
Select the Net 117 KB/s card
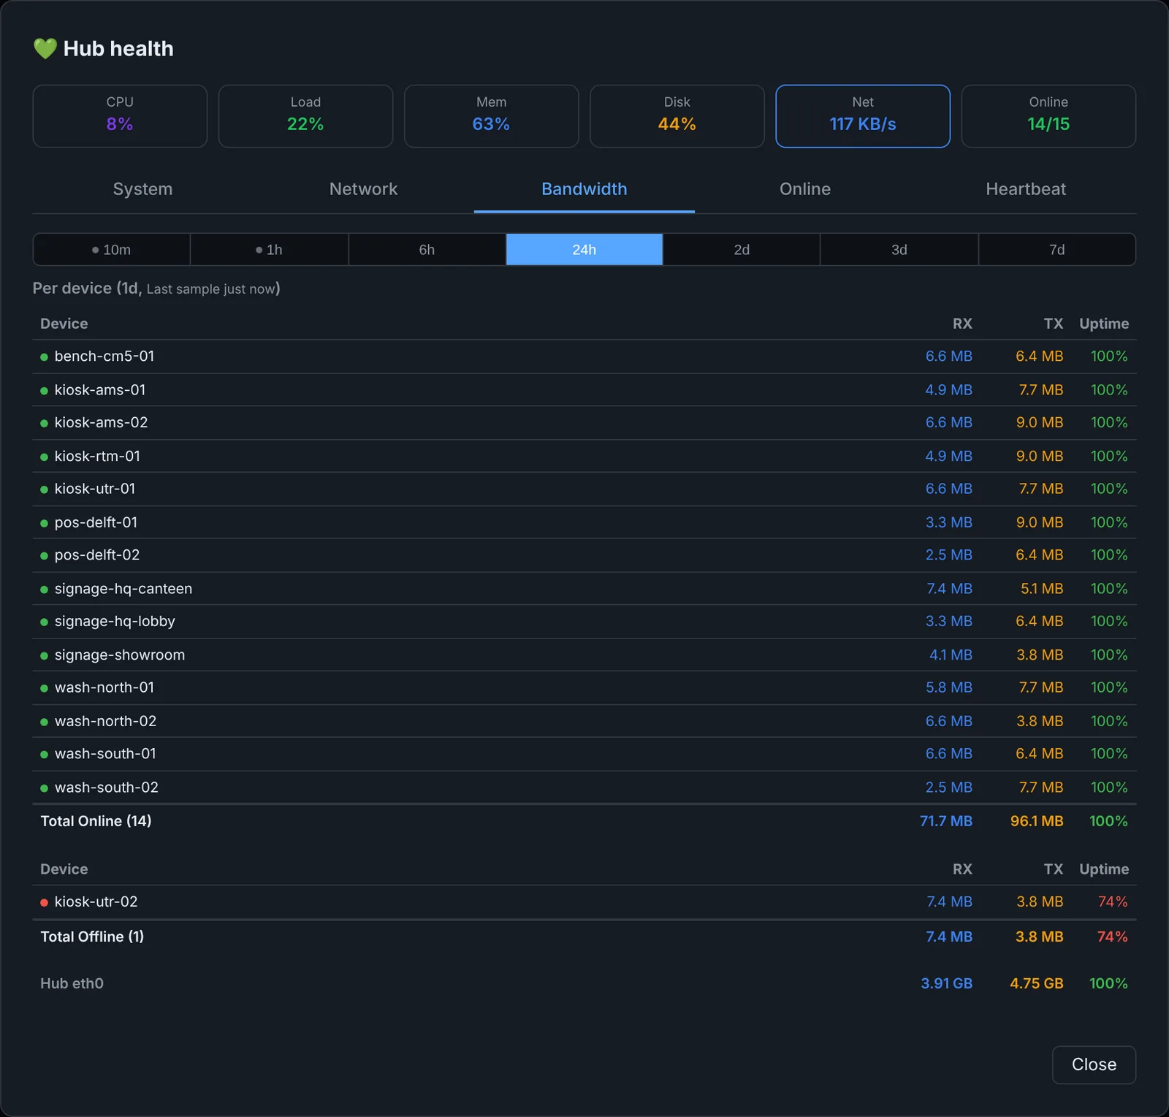click(x=862, y=116)
